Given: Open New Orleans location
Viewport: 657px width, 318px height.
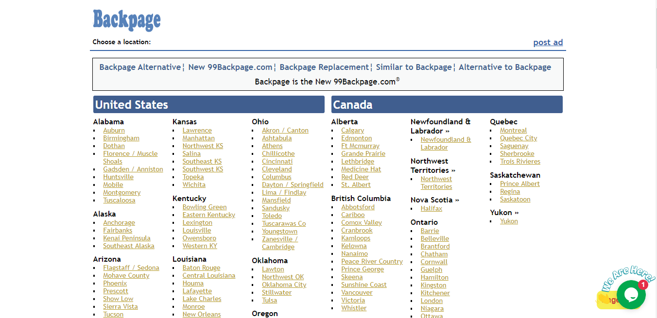Looking at the screenshot, I should pos(202,314).
